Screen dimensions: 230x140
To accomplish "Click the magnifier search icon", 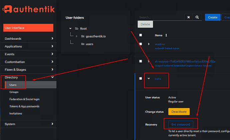I will pyautogui.click(x=197, y=17).
